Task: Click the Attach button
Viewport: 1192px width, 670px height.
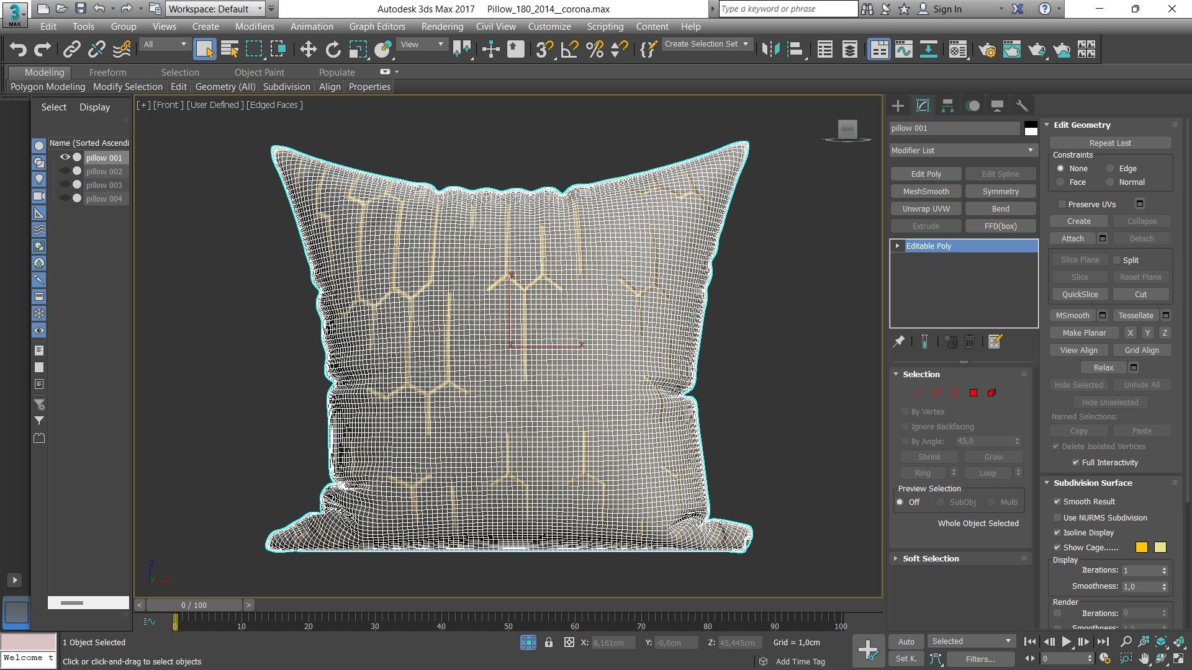Action: pyautogui.click(x=1072, y=239)
